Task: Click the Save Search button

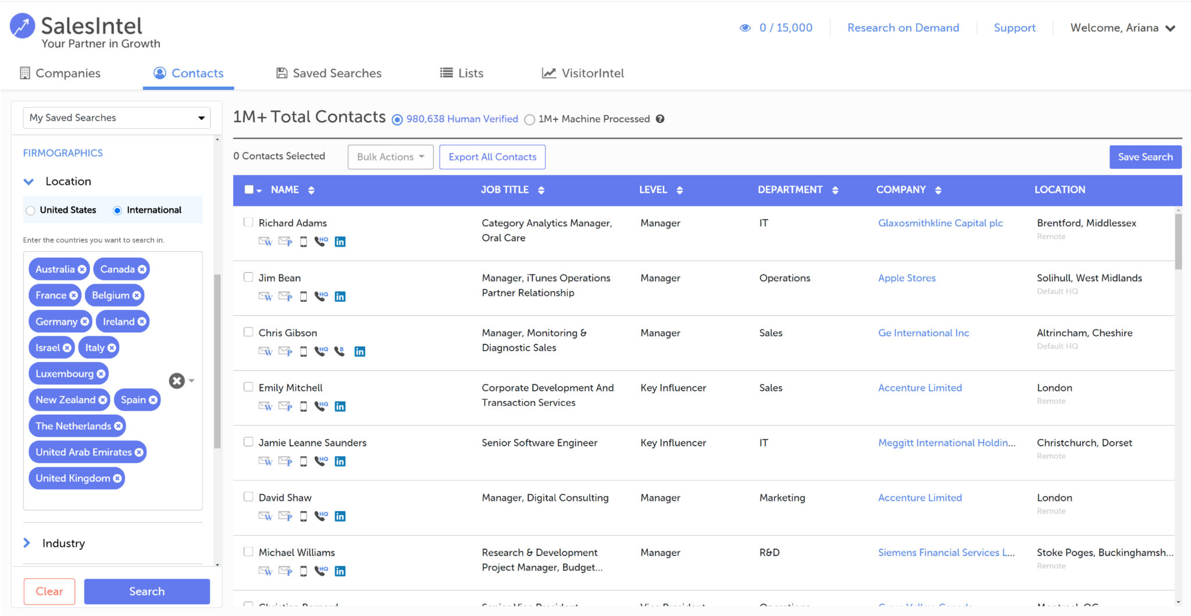Action: pyautogui.click(x=1145, y=157)
